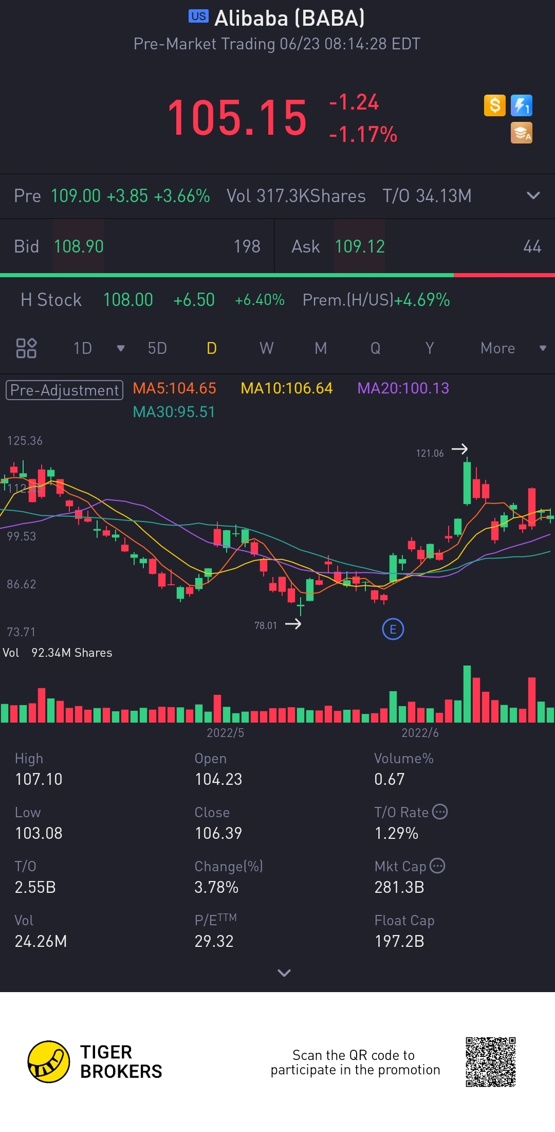The image size is (555, 1132).
Task: Tap the earnings E marker on chart
Action: click(x=393, y=629)
